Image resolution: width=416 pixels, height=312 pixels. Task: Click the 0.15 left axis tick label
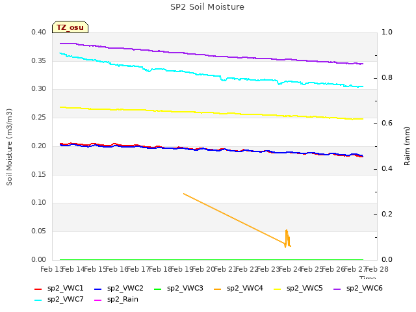click(x=39, y=175)
